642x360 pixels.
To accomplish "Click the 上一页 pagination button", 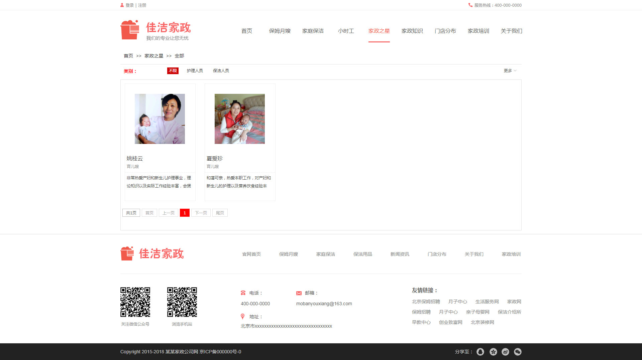I will [x=169, y=213].
